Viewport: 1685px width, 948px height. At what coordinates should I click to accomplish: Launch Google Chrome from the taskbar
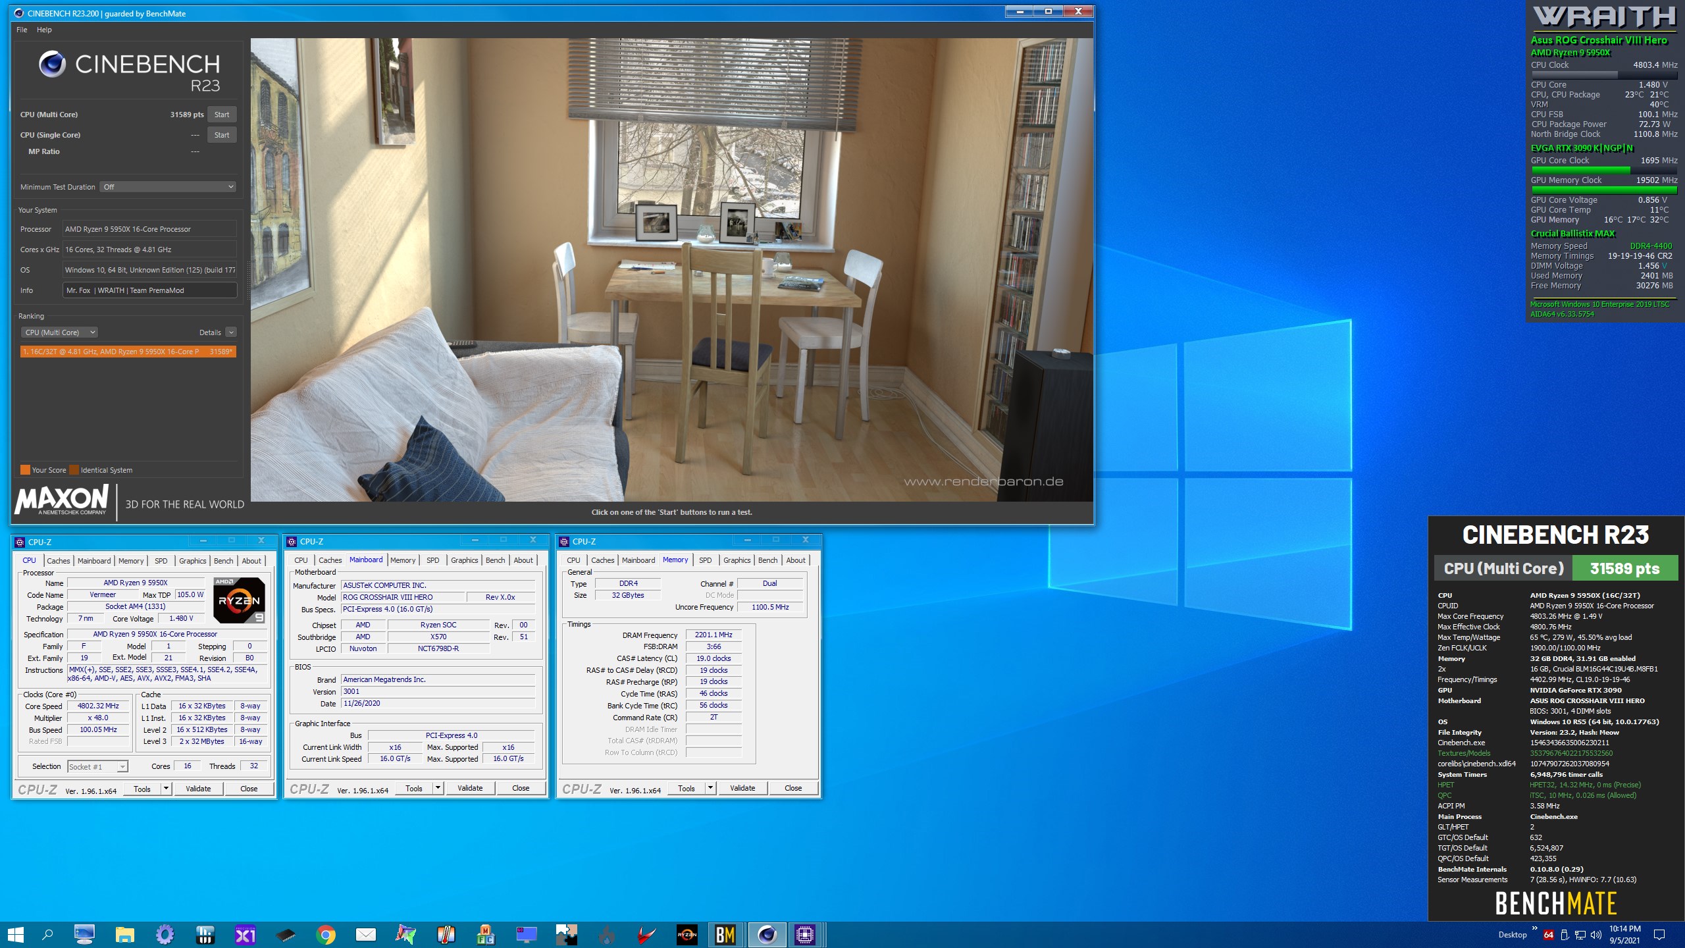325,935
